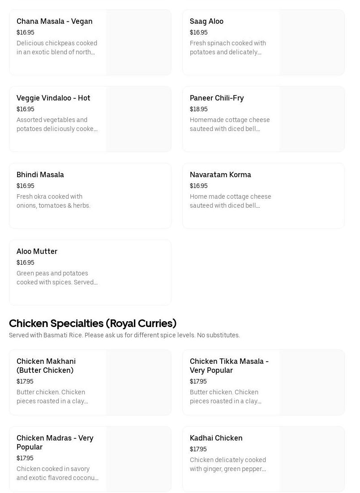Select the Saag Aloo menu item
360x493 pixels.
[206, 22]
